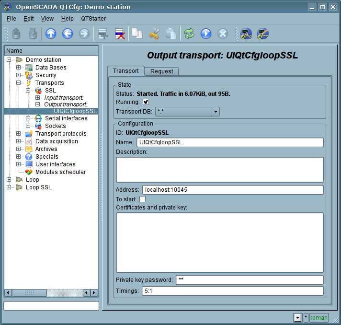Select UIQtCfgloopSSL in the tree
Image resolution: width=341 pixels, height=325 pixels.
pyautogui.click(x=75, y=111)
